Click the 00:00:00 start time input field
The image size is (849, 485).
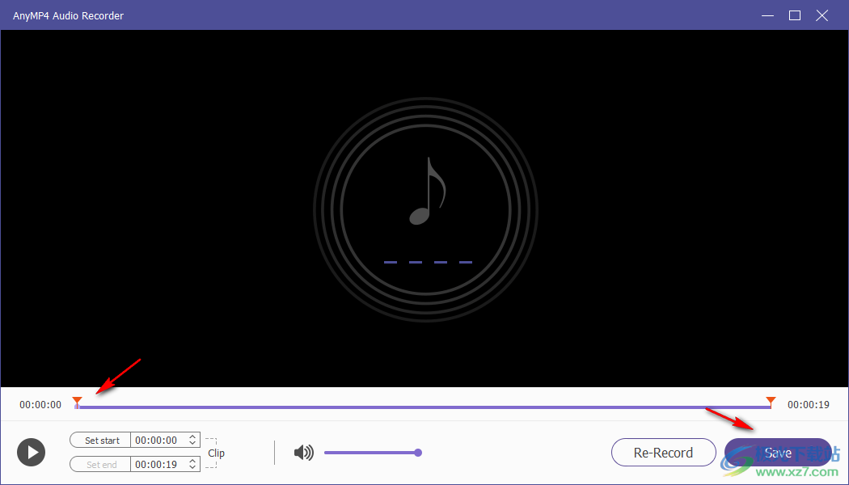tap(158, 440)
